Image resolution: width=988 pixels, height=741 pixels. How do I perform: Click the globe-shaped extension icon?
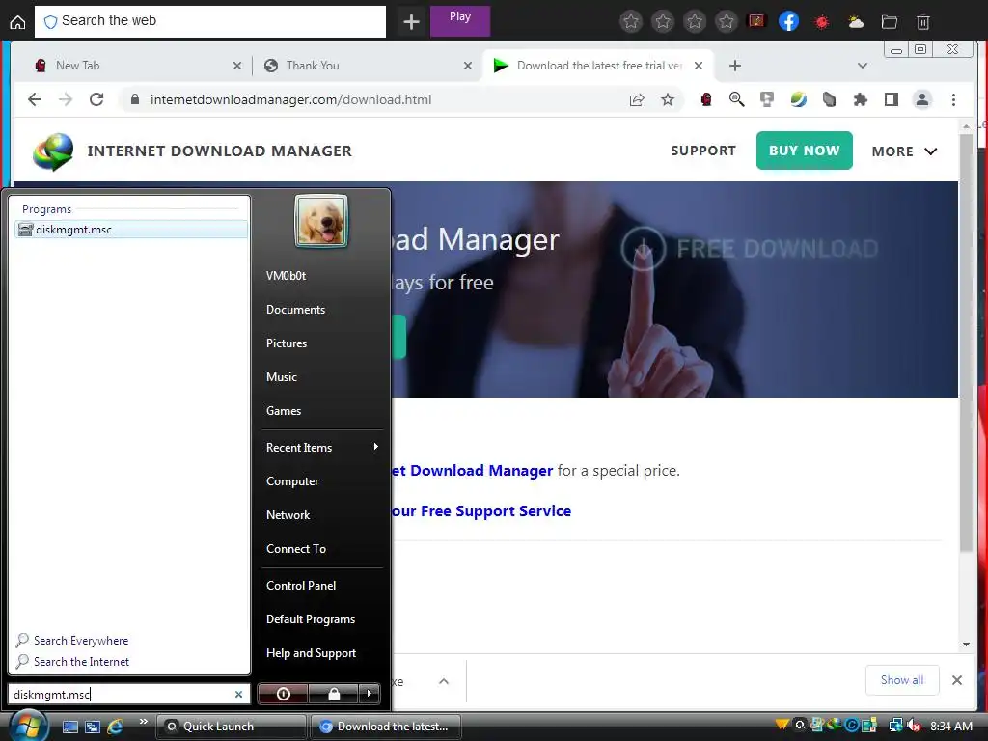click(x=798, y=99)
